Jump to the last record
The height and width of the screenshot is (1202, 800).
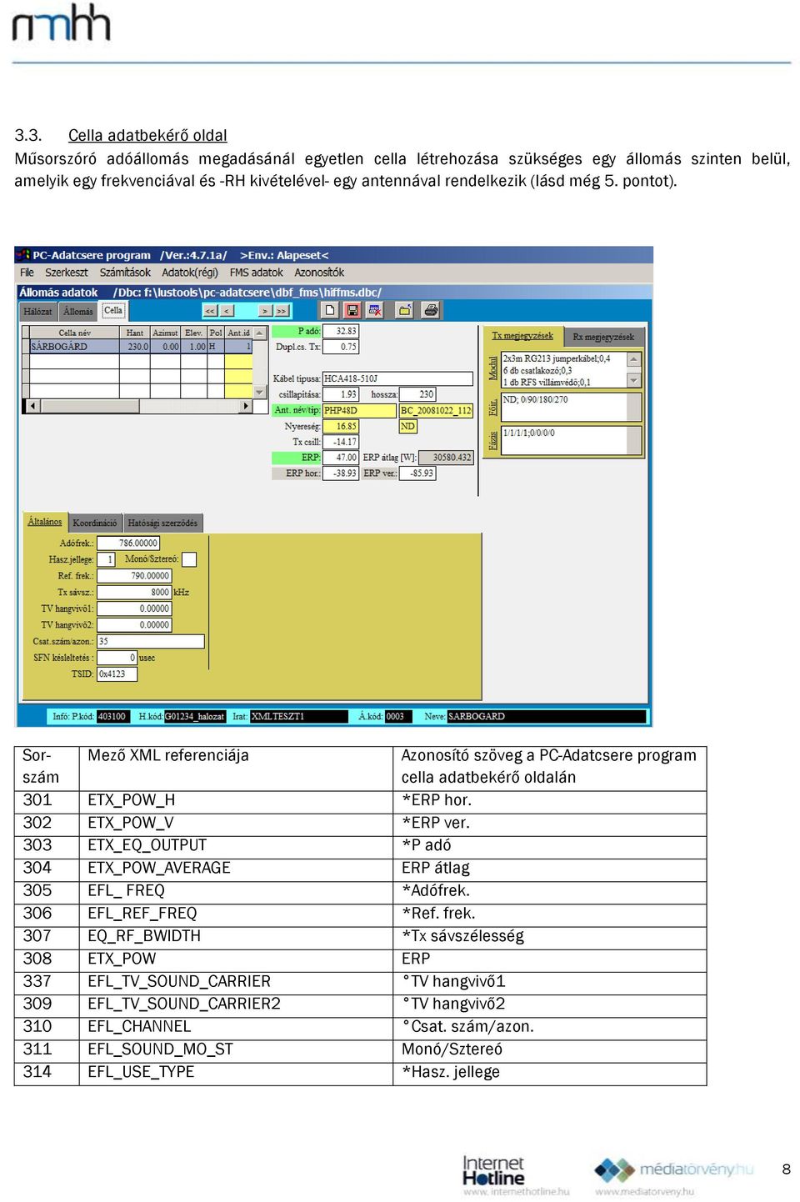[x=282, y=311]
